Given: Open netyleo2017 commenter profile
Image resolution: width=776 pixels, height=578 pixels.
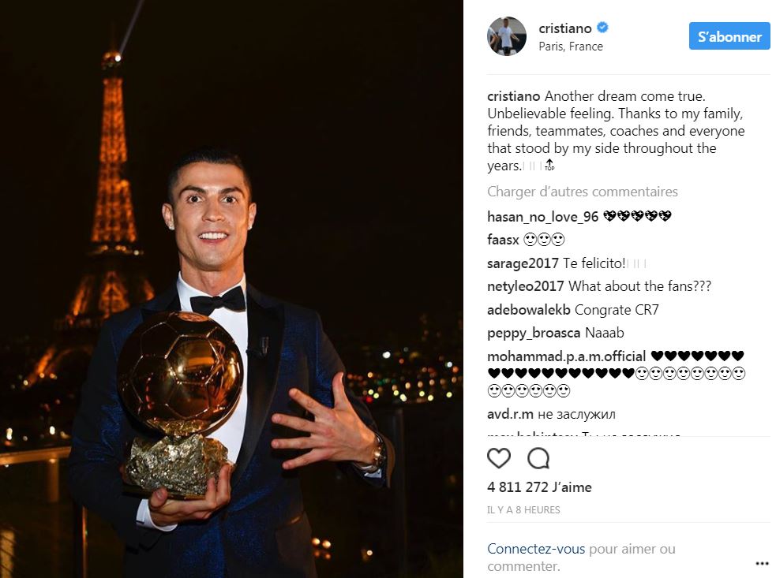Looking at the screenshot, I should point(526,286).
